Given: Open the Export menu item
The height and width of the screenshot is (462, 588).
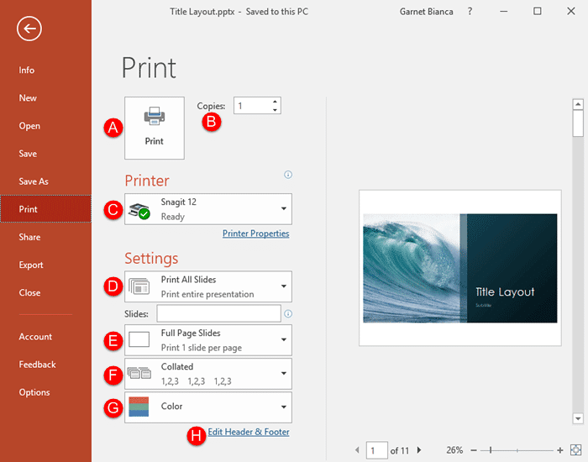Looking at the screenshot, I should coord(31,265).
